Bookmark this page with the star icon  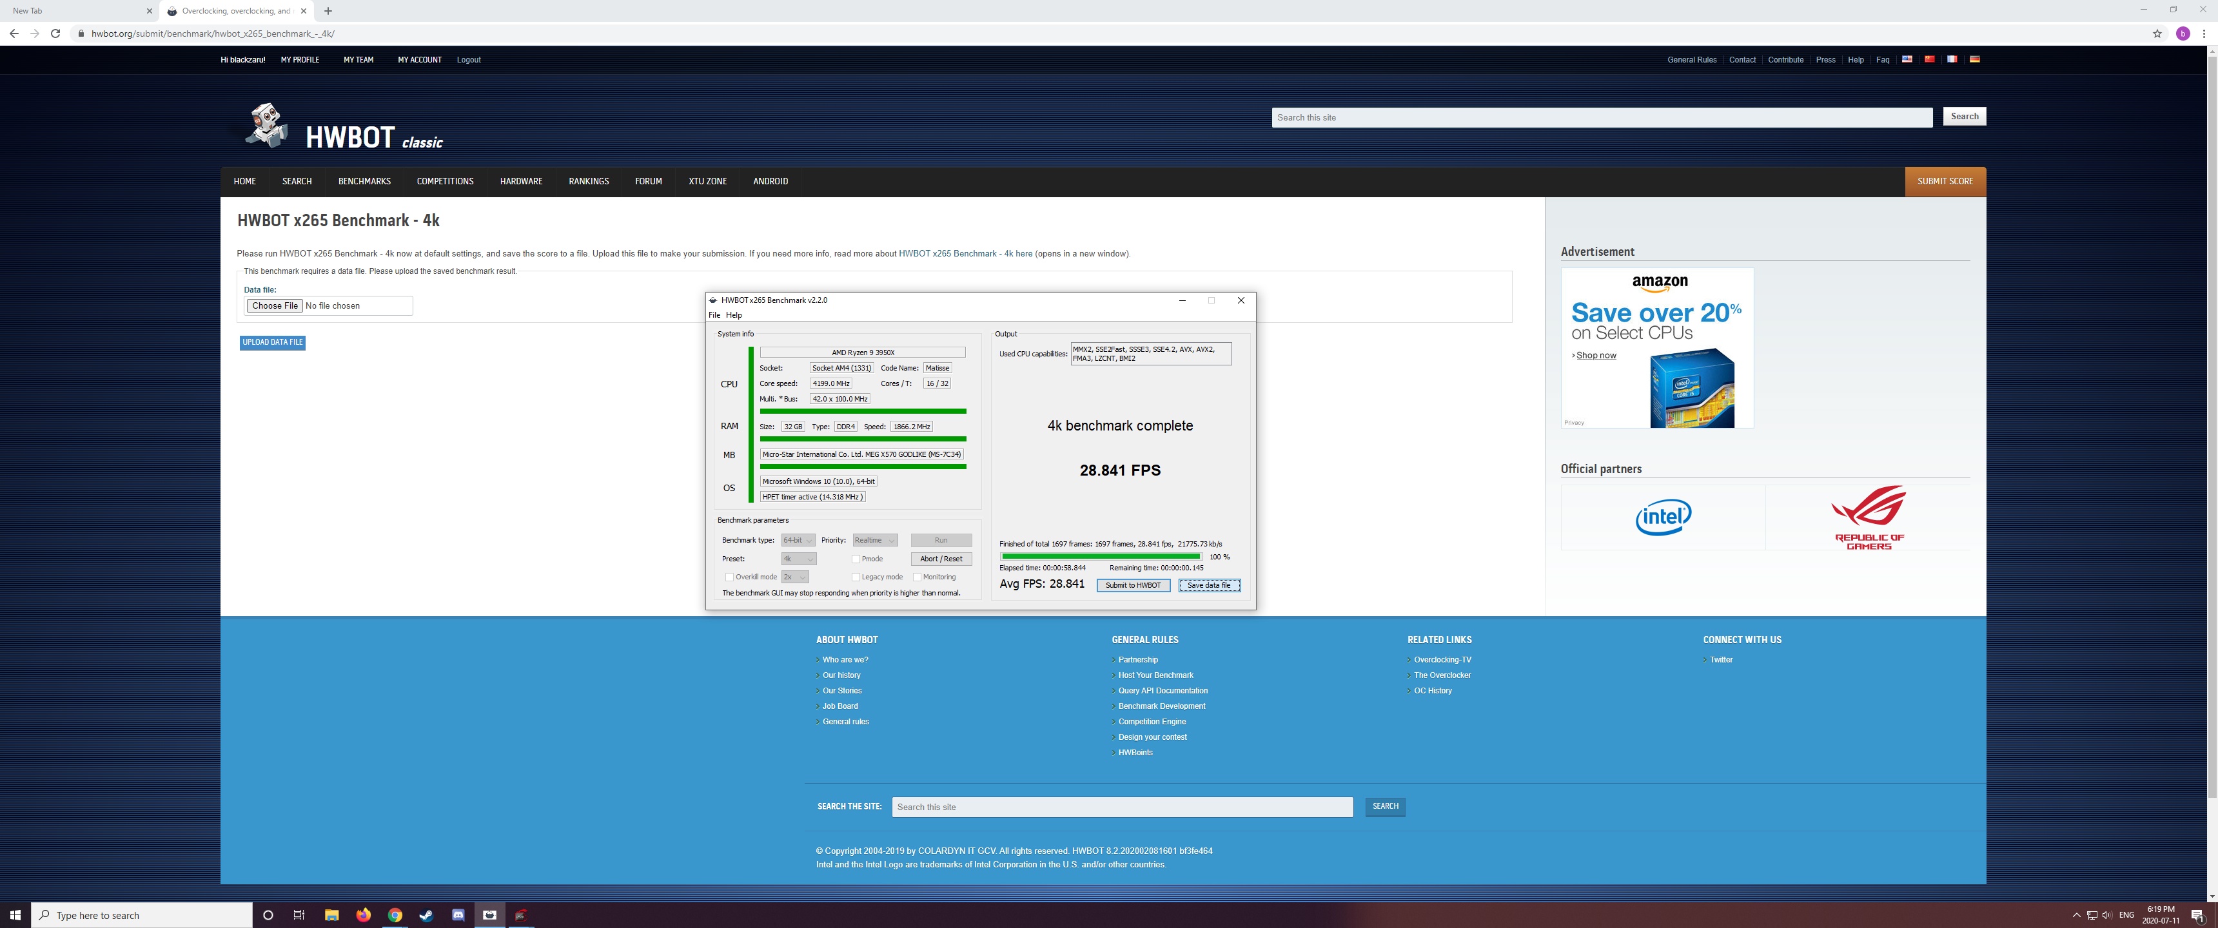tap(2157, 34)
